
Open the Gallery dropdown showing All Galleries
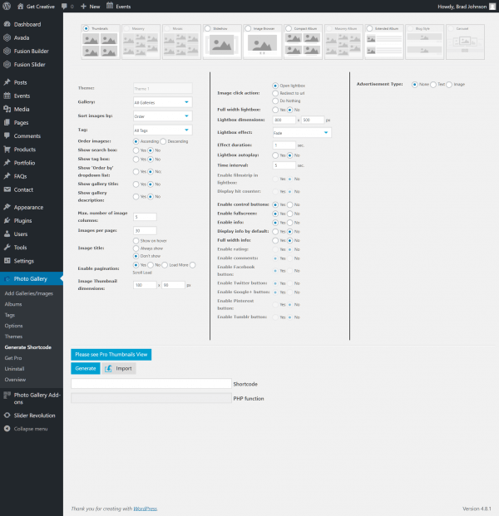pyautogui.click(x=163, y=102)
